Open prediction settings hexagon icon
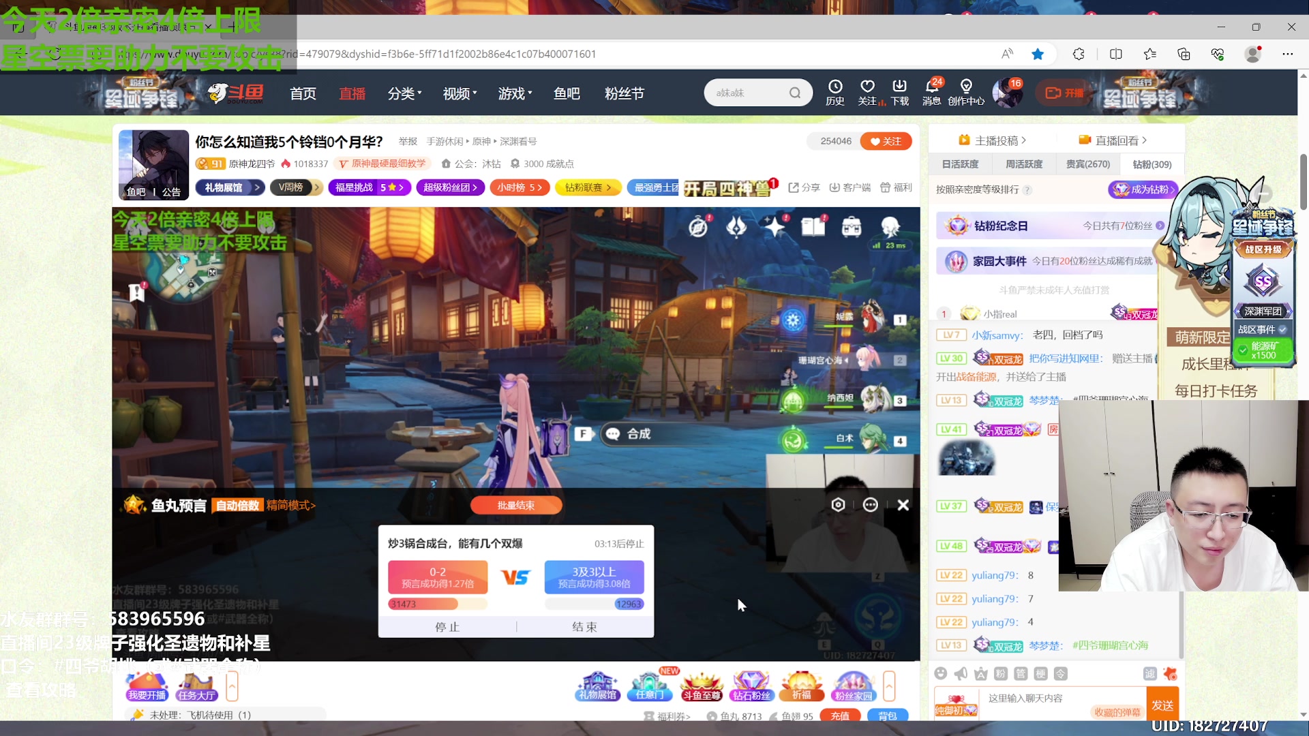 tap(838, 505)
